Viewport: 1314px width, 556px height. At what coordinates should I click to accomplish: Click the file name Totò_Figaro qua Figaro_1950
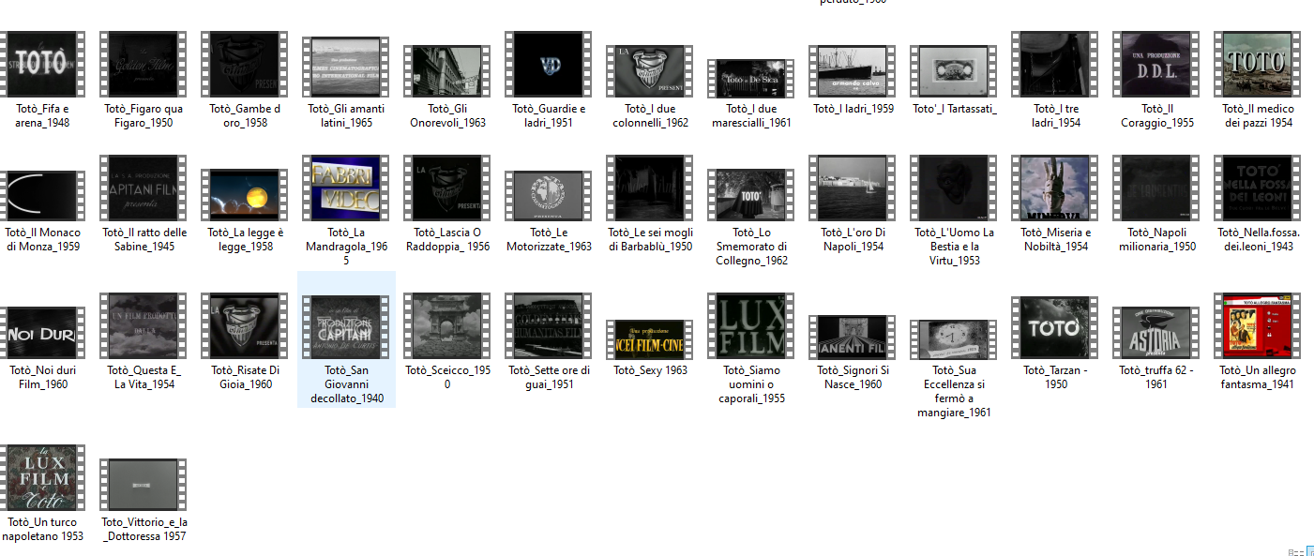click(x=143, y=116)
